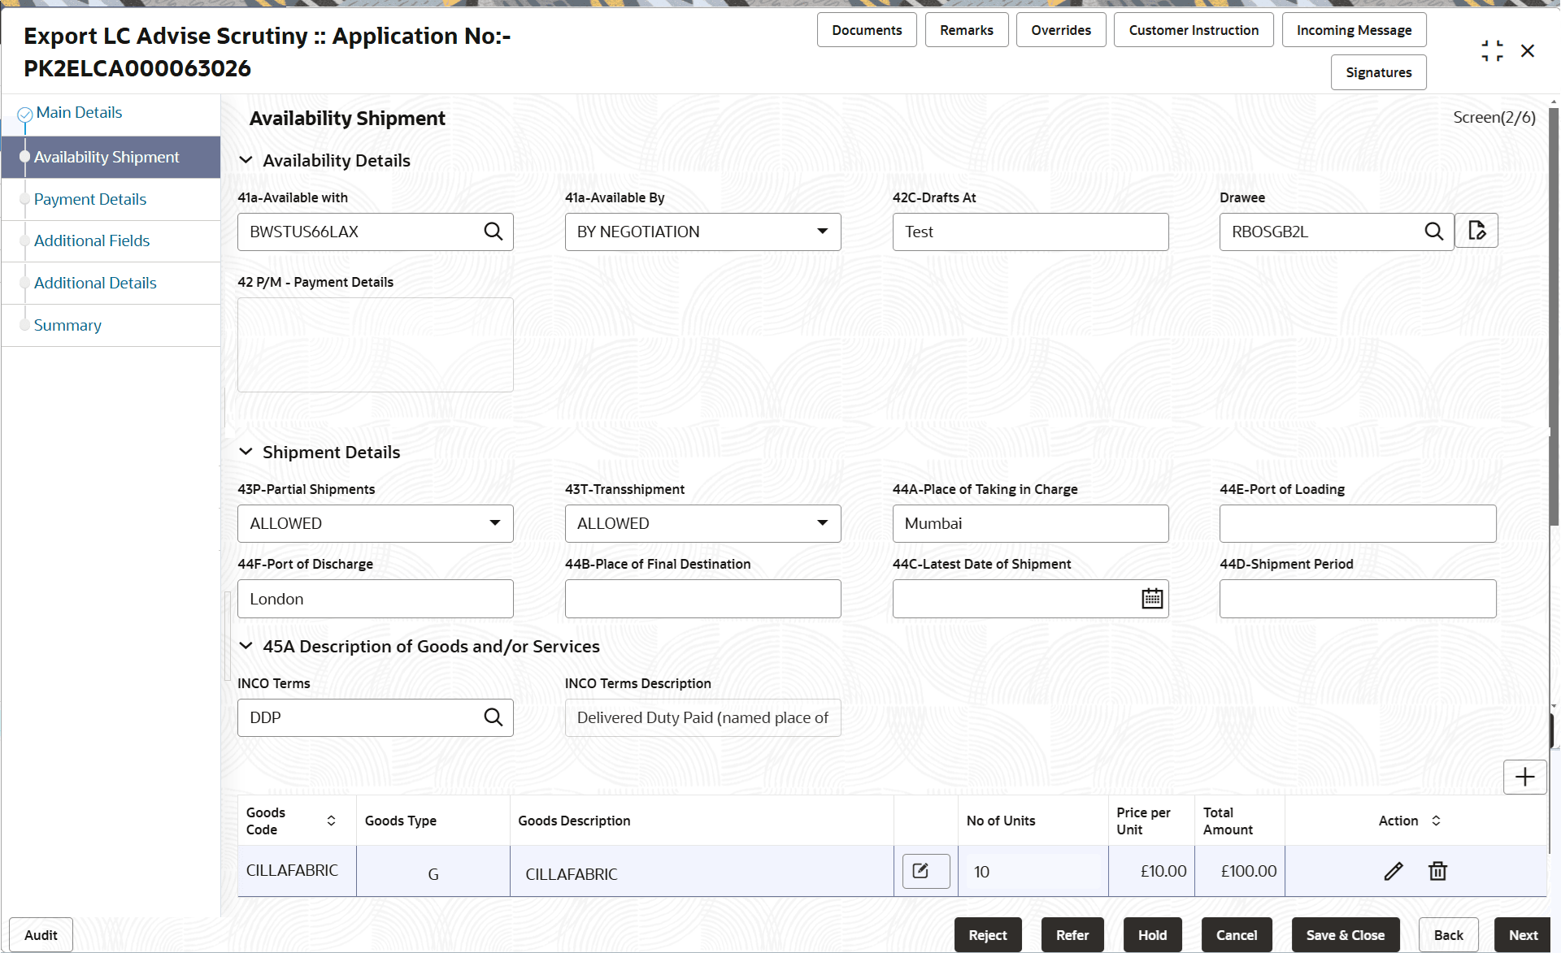Screen dimensions: 1561x953
Task: Search INCO Terms with the magnifier
Action: (494, 717)
